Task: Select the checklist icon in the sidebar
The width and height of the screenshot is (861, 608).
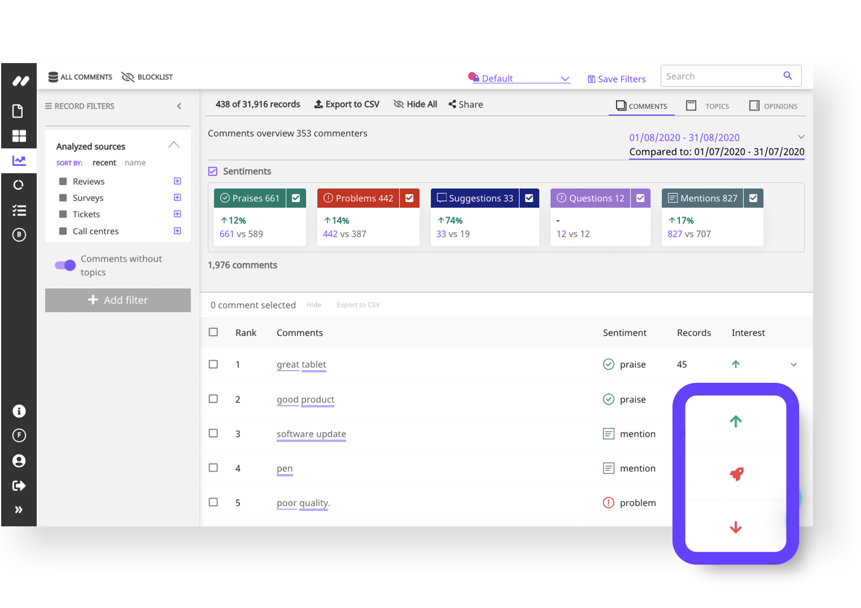Action: click(19, 210)
